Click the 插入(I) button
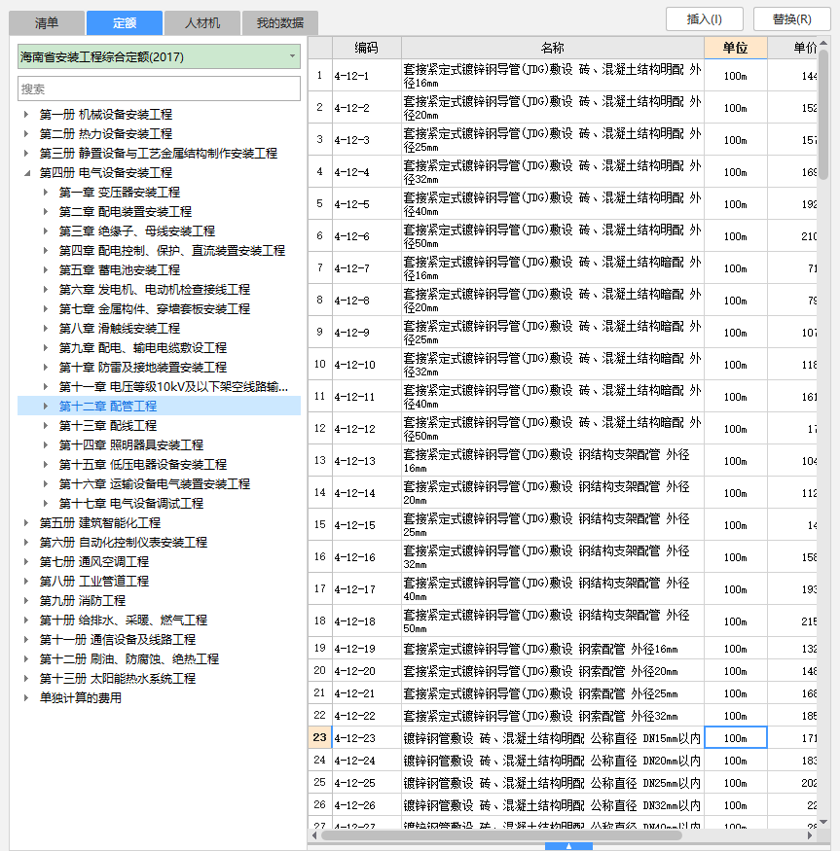The image size is (840, 851). (x=706, y=18)
